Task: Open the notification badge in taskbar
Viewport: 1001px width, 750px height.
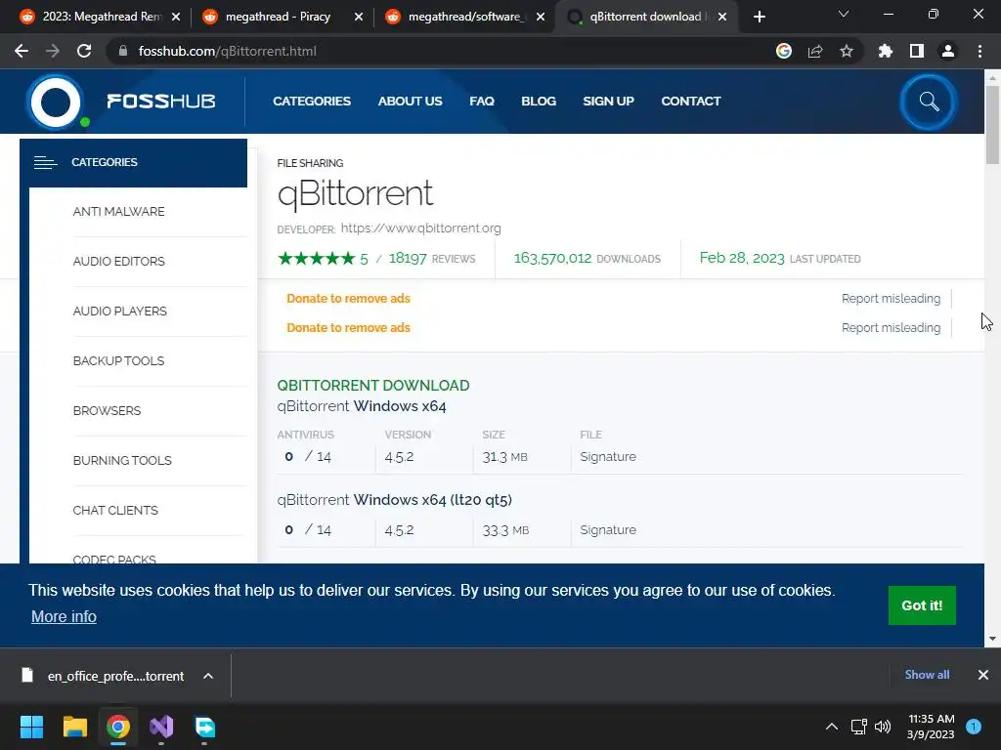Action: click(x=974, y=727)
